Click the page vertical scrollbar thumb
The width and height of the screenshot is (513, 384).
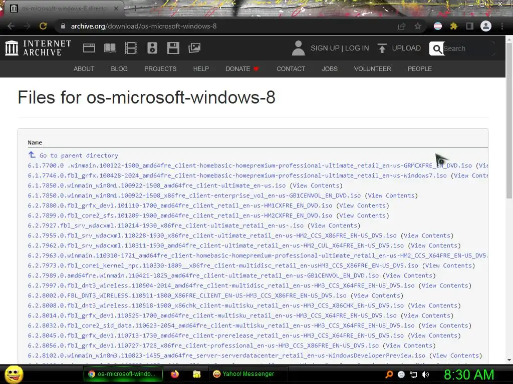click(x=509, y=120)
